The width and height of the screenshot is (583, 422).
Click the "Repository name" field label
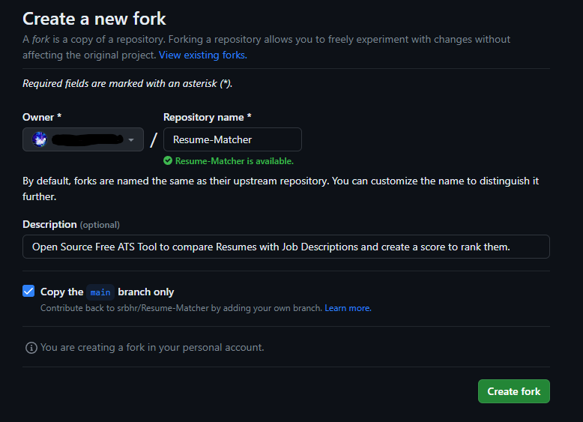pos(208,117)
